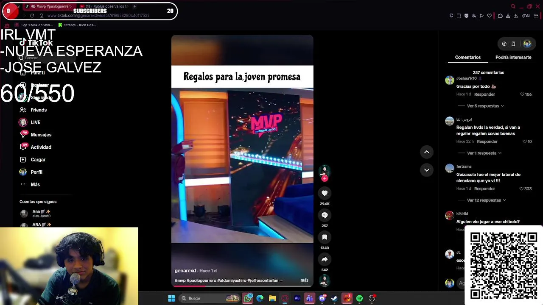This screenshot has height=305, width=543.
Task: Click the browser translate icon
Action: pos(474,16)
